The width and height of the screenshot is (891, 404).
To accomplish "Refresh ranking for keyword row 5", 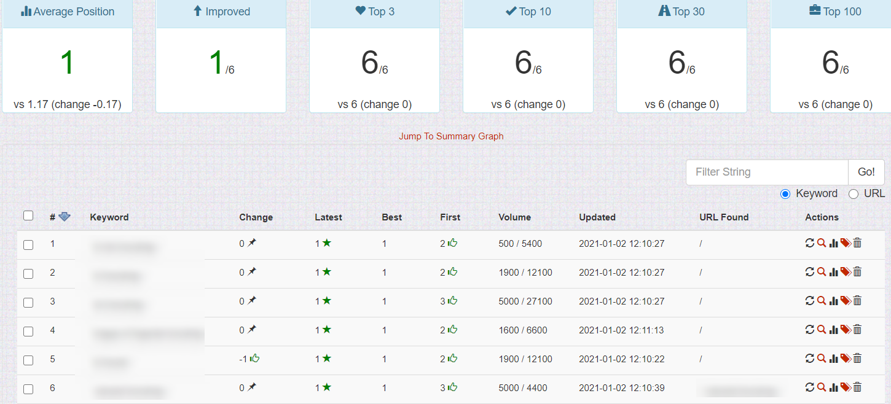I will click(x=810, y=359).
